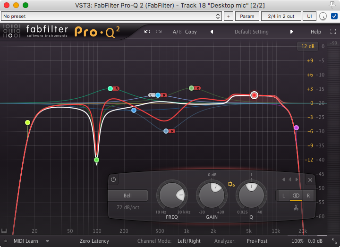Click the A/B Copy button
Image resolution: width=340 pixels, height=247 pixels.
pyautogui.click(x=191, y=32)
